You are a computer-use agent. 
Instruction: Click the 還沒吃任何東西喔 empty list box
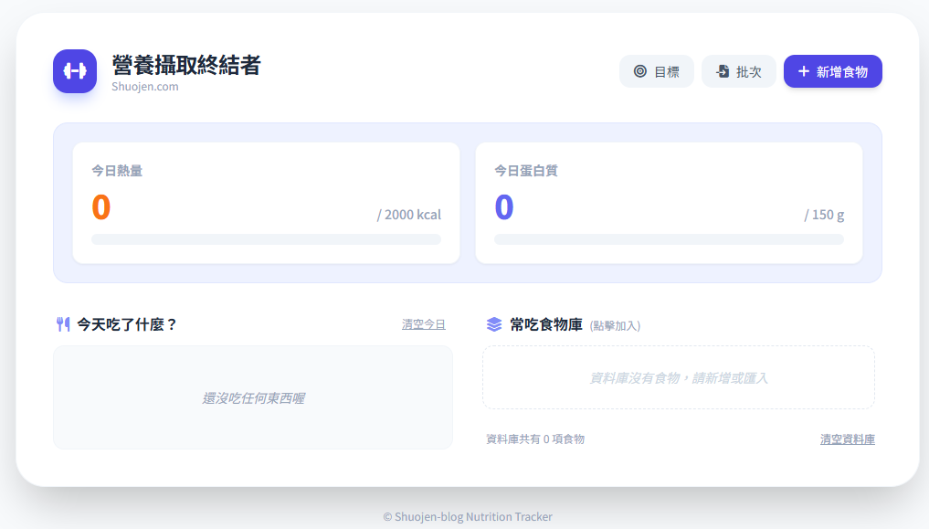[x=253, y=397]
